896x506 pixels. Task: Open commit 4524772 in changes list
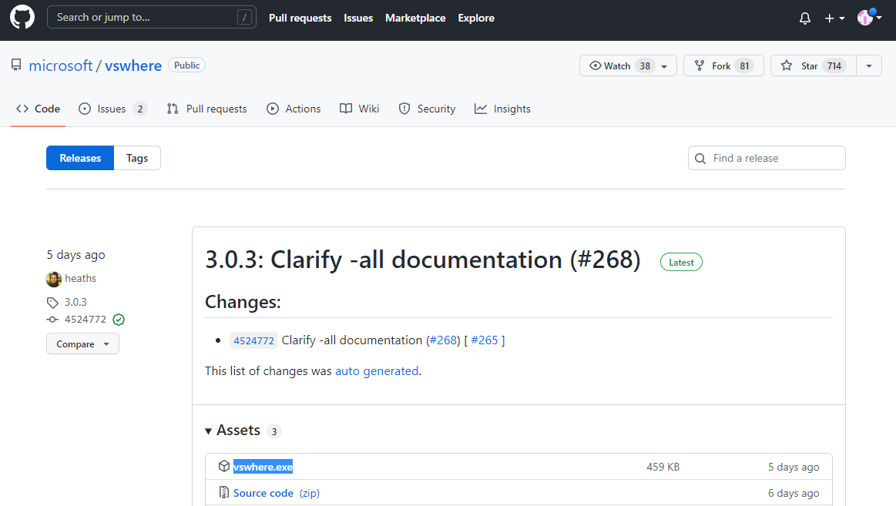click(253, 340)
